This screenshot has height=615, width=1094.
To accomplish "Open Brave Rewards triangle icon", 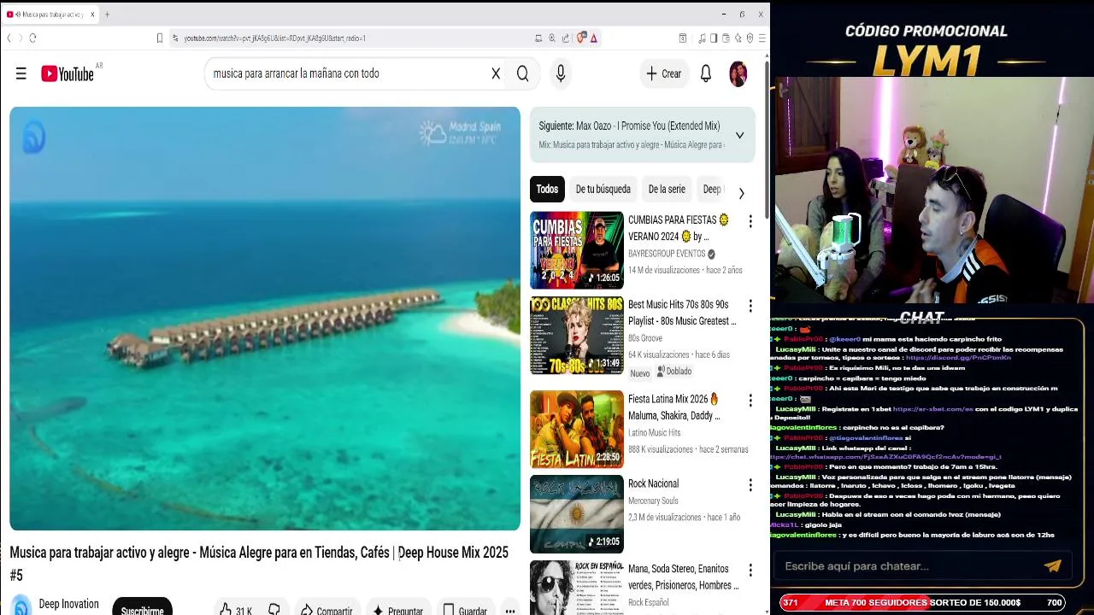I will coord(593,38).
